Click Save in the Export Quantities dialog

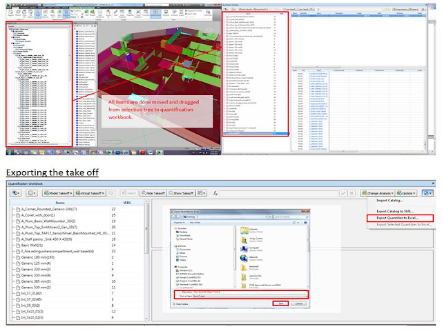coord(281,303)
